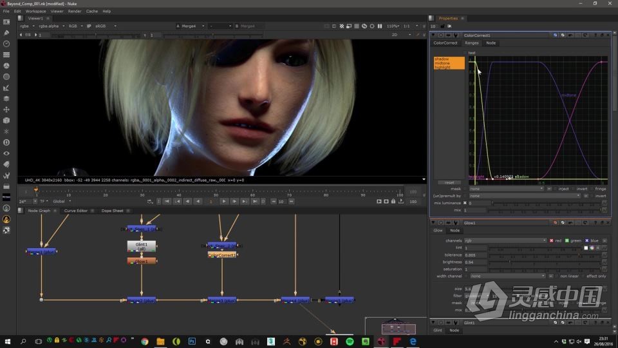Click the ColorCorrect1 node name field
The image size is (618, 348).
(x=506, y=35)
